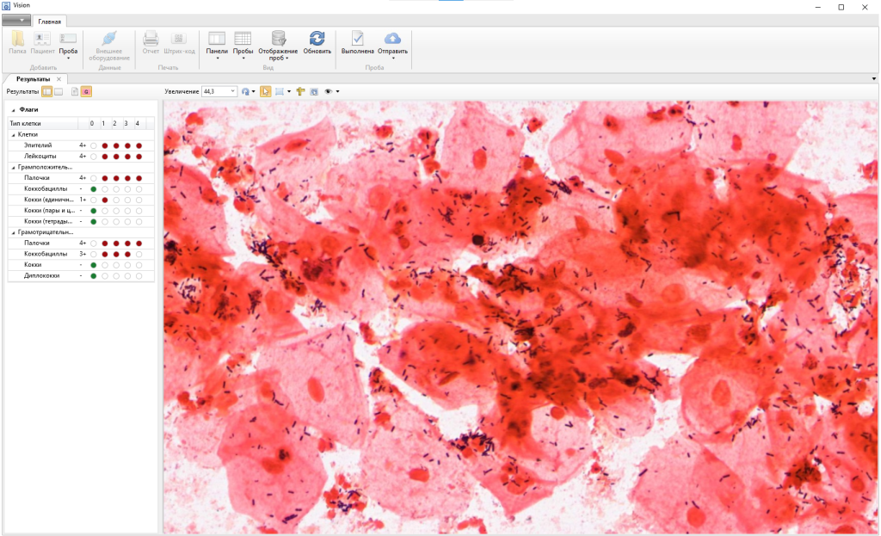Open the Увеличение zoom level dropdown
Screen dimensions: 881x536
pos(232,91)
